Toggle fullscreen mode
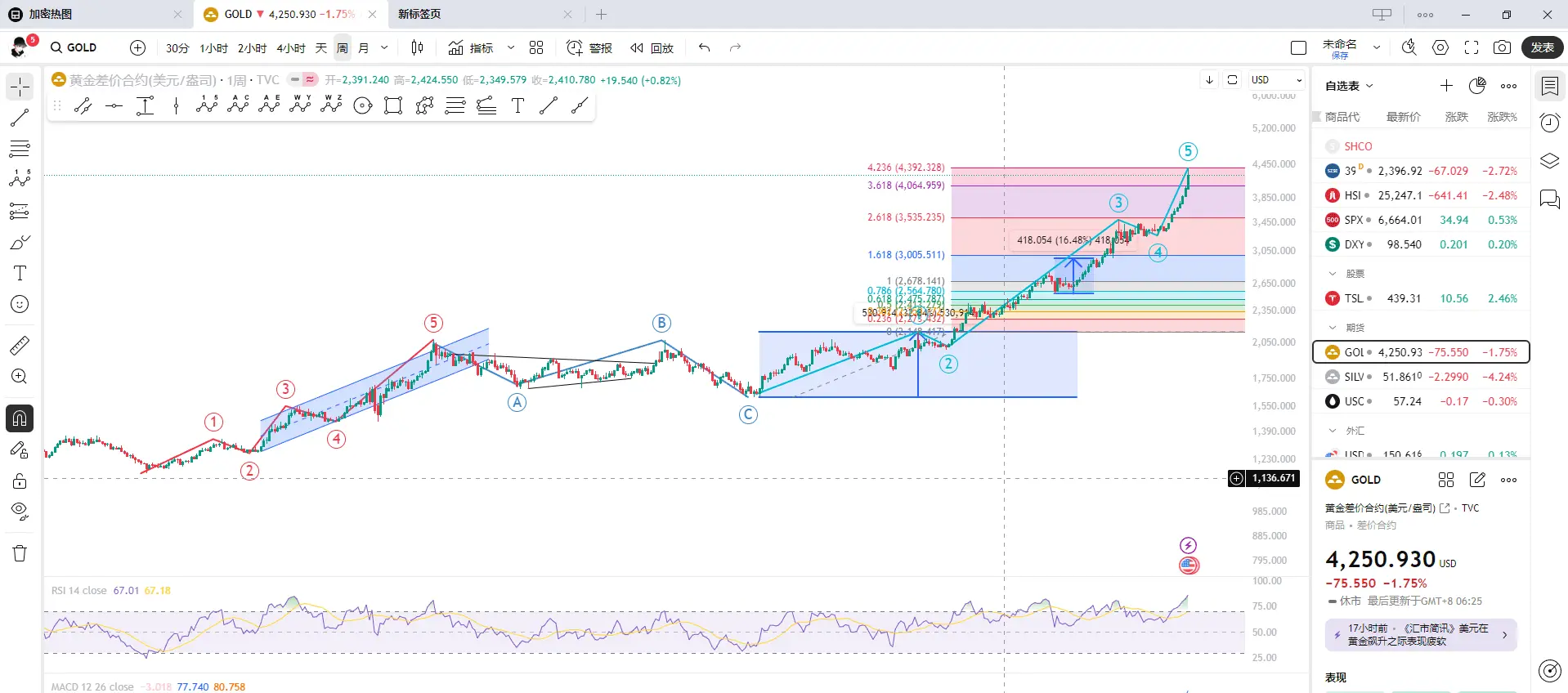 click(x=1472, y=47)
